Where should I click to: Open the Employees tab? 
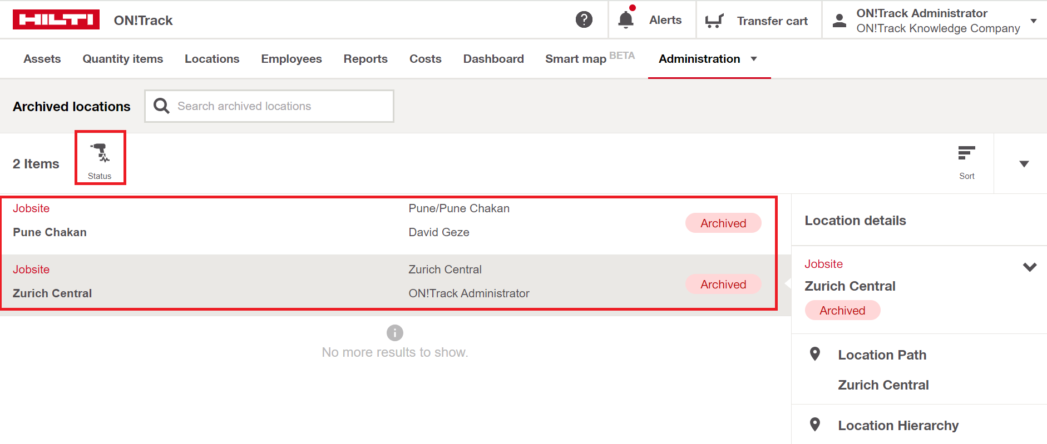(x=292, y=59)
